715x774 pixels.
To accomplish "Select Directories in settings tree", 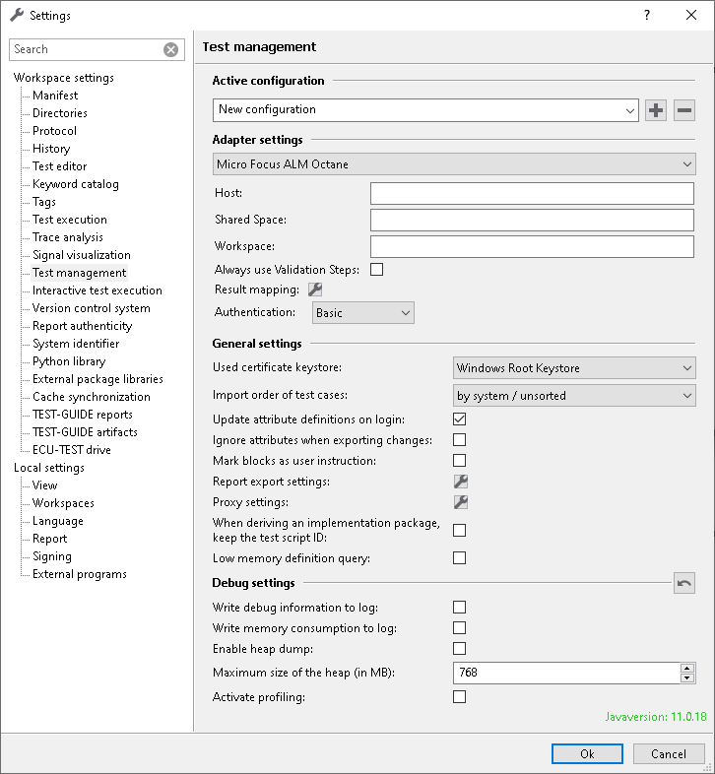I will [60, 113].
